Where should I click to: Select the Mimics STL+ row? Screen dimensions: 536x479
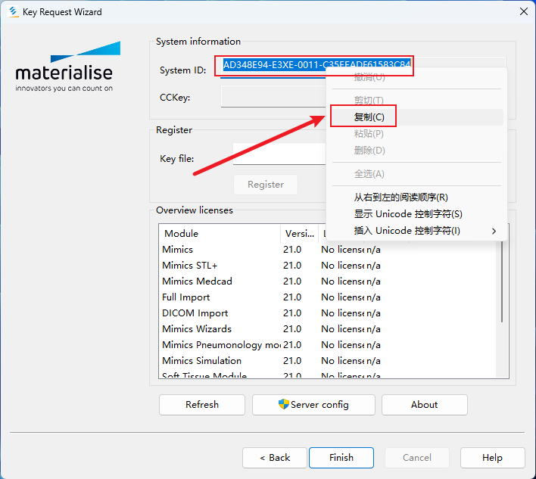(x=328, y=266)
